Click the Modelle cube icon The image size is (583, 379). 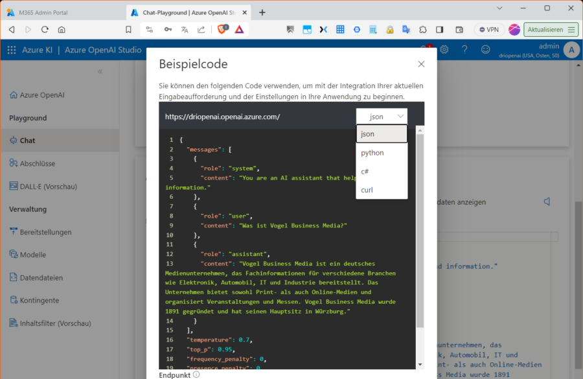click(14, 255)
